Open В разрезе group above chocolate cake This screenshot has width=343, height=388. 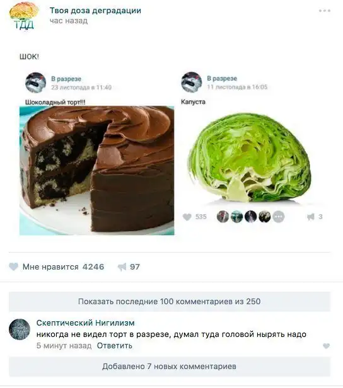pos(66,79)
